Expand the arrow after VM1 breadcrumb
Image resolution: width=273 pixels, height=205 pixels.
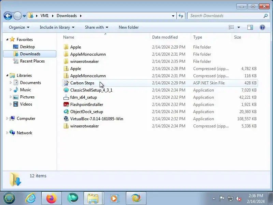coord(53,16)
